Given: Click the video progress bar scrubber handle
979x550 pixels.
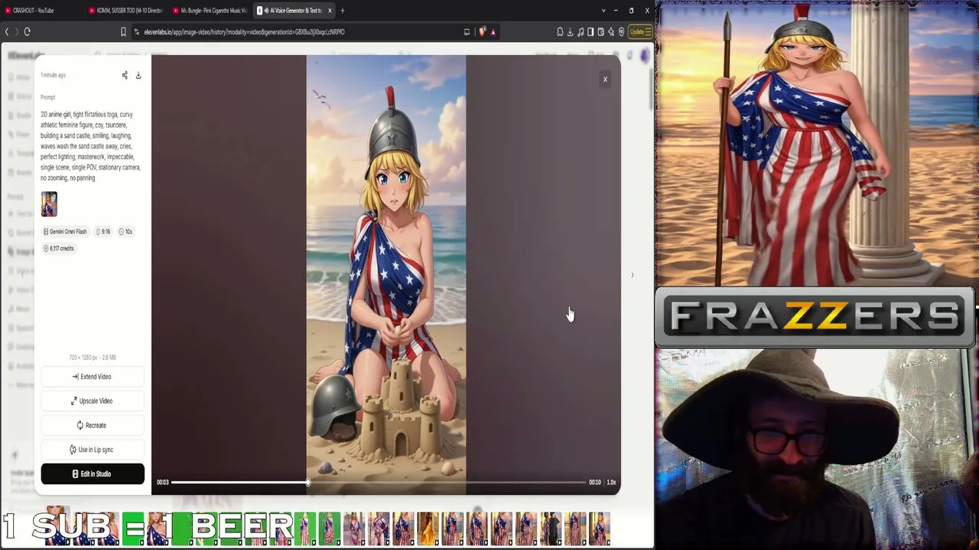Looking at the screenshot, I should 307,482.
